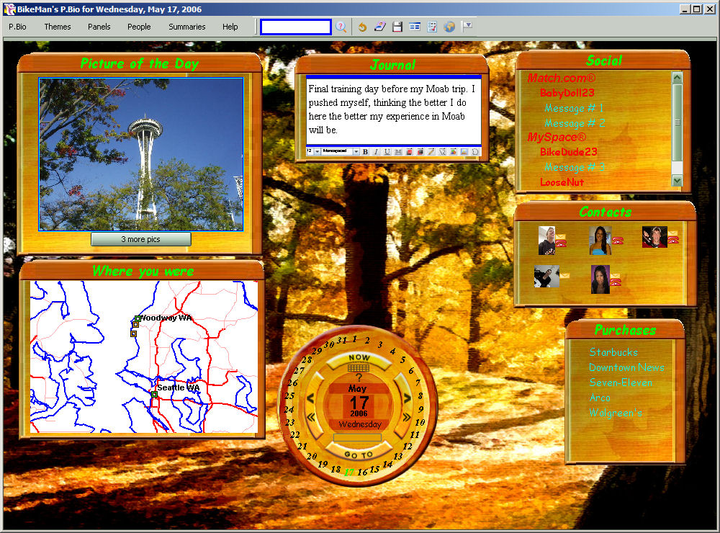
Task: Click the globe icon in toolbar
Action: tap(449, 27)
